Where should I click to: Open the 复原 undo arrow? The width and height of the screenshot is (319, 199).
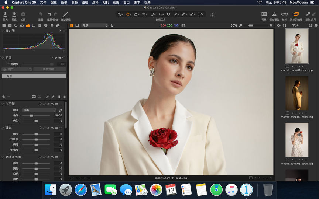point(49,14)
